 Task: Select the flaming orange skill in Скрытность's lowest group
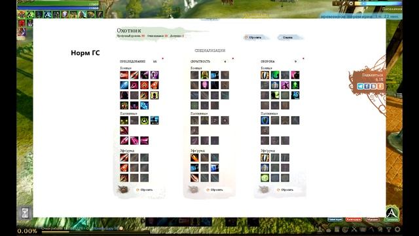point(194,157)
